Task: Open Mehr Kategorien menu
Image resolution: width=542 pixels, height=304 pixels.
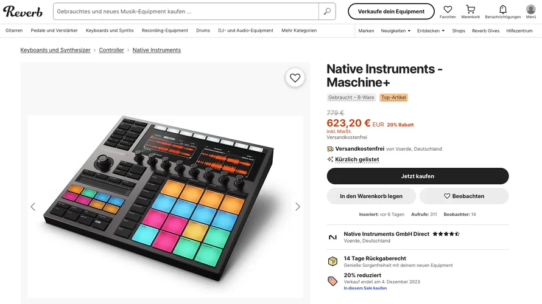Action: (299, 30)
